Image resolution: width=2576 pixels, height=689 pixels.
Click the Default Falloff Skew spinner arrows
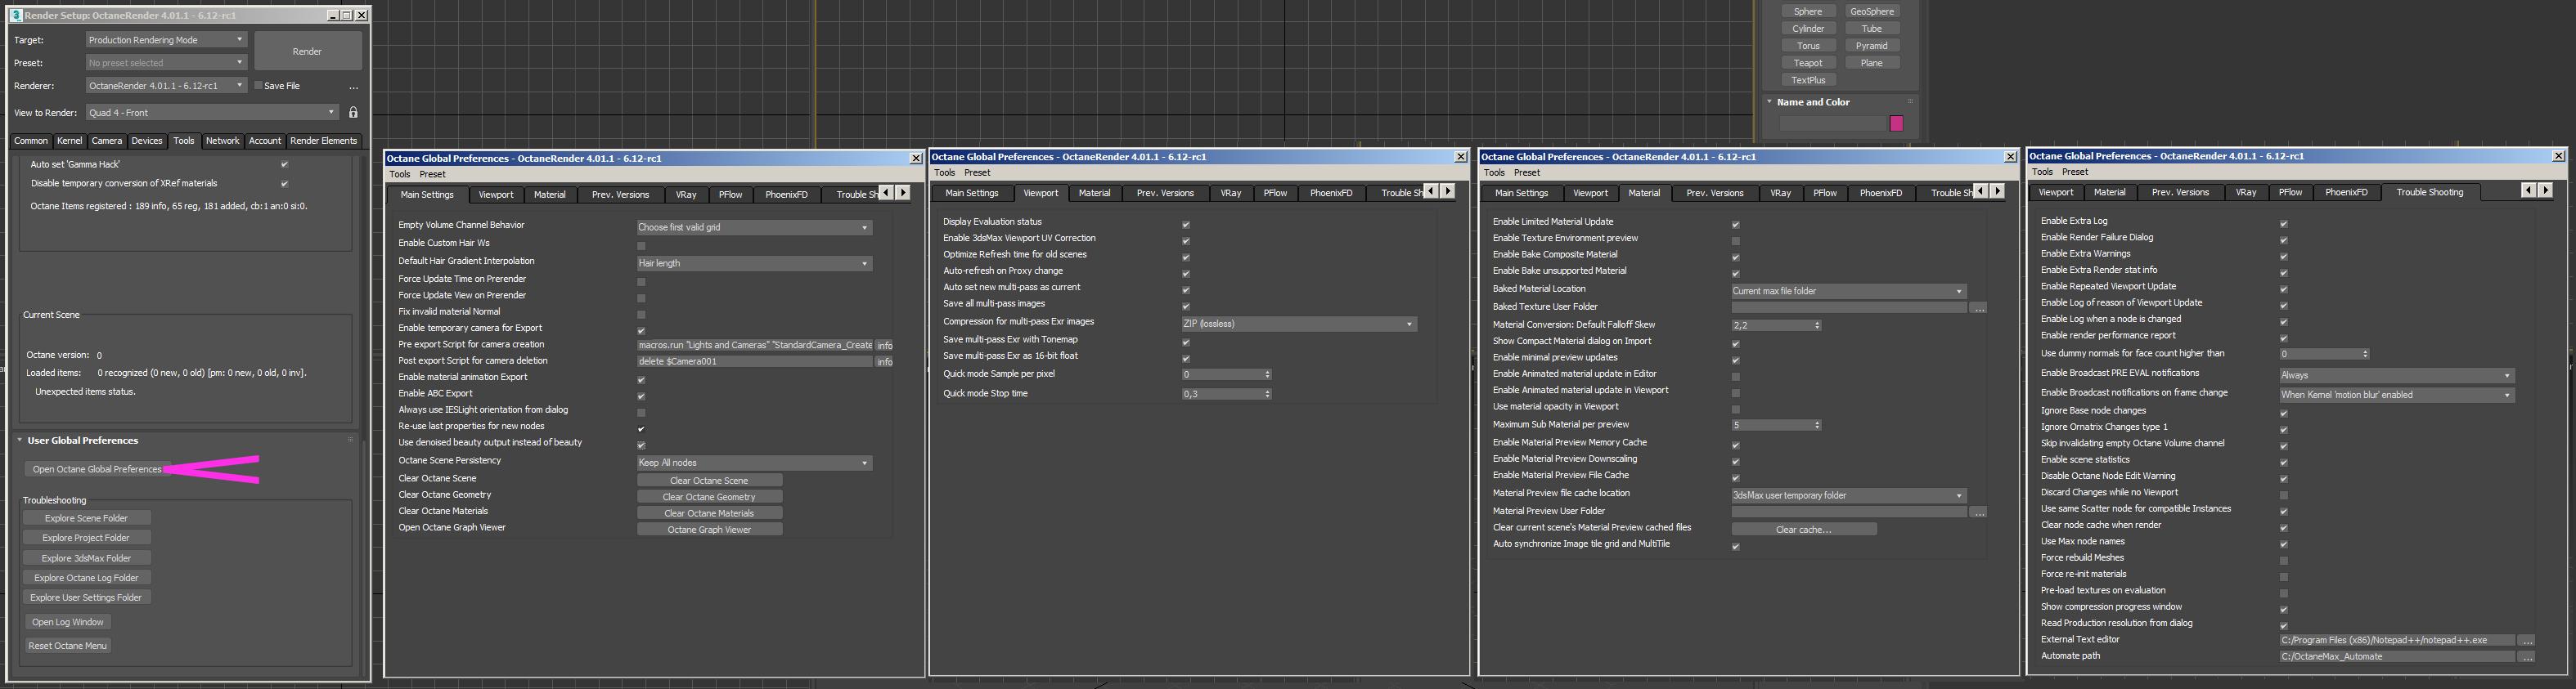tap(1817, 325)
